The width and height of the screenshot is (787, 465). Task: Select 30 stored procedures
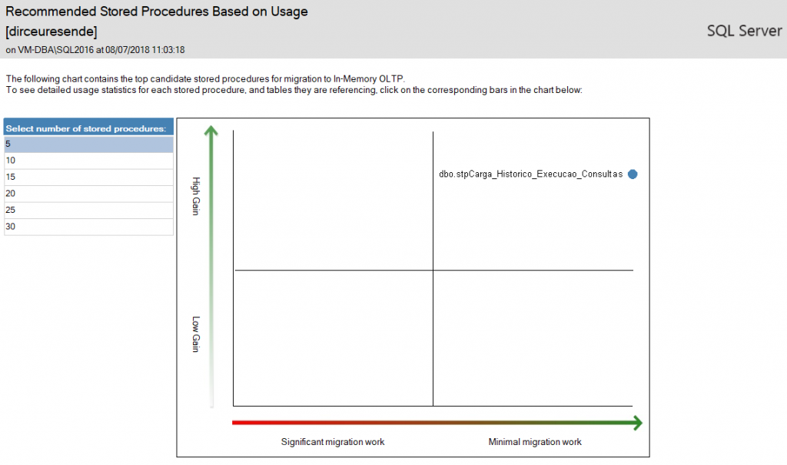pos(89,227)
